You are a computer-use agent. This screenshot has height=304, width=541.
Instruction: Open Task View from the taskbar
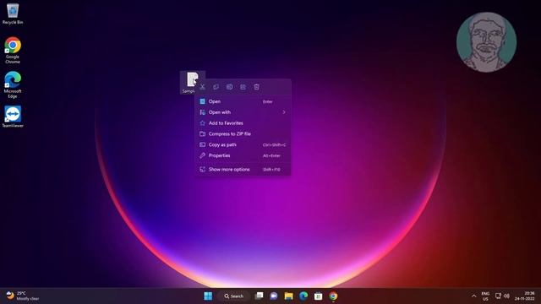pyautogui.click(x=259, y=296)
